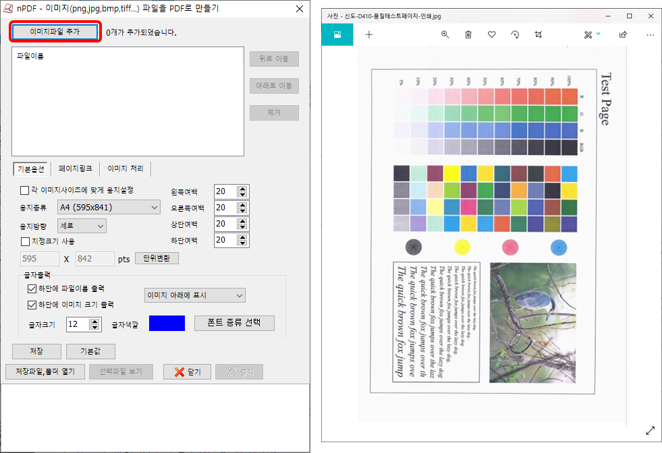
Task: Increase 글자크기 with up arrow
Action: pyautogui.click(x=95, y=322)
